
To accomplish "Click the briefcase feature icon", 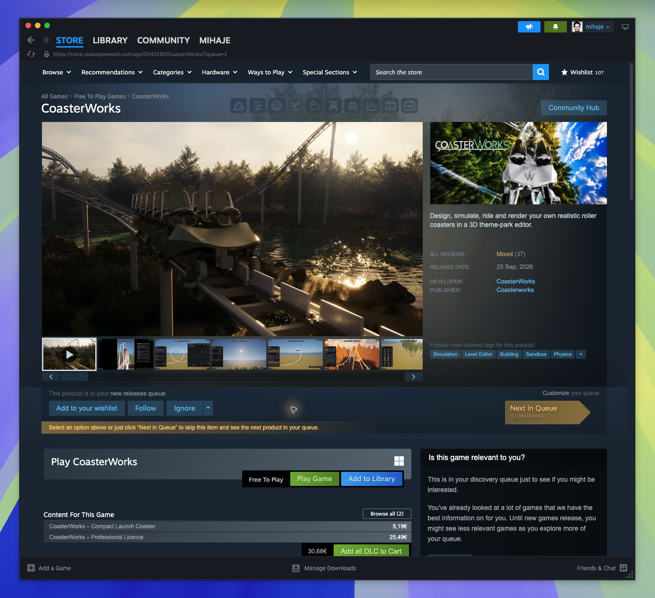I will click(x=409, y=106).
